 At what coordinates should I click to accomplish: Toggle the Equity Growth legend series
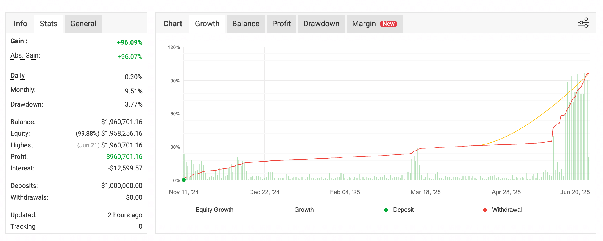(209, 210)
